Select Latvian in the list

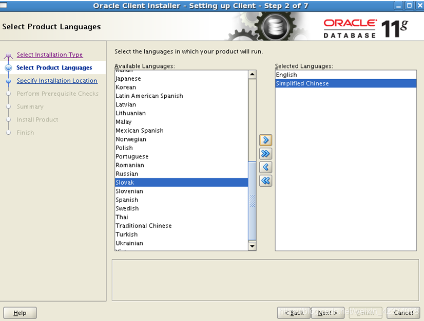[x=181, y=104]
